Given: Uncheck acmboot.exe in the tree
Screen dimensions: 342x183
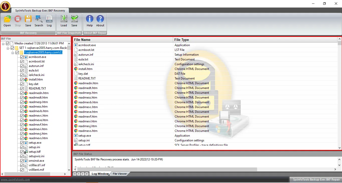Looking at the screenshot, I should [22, 57].
